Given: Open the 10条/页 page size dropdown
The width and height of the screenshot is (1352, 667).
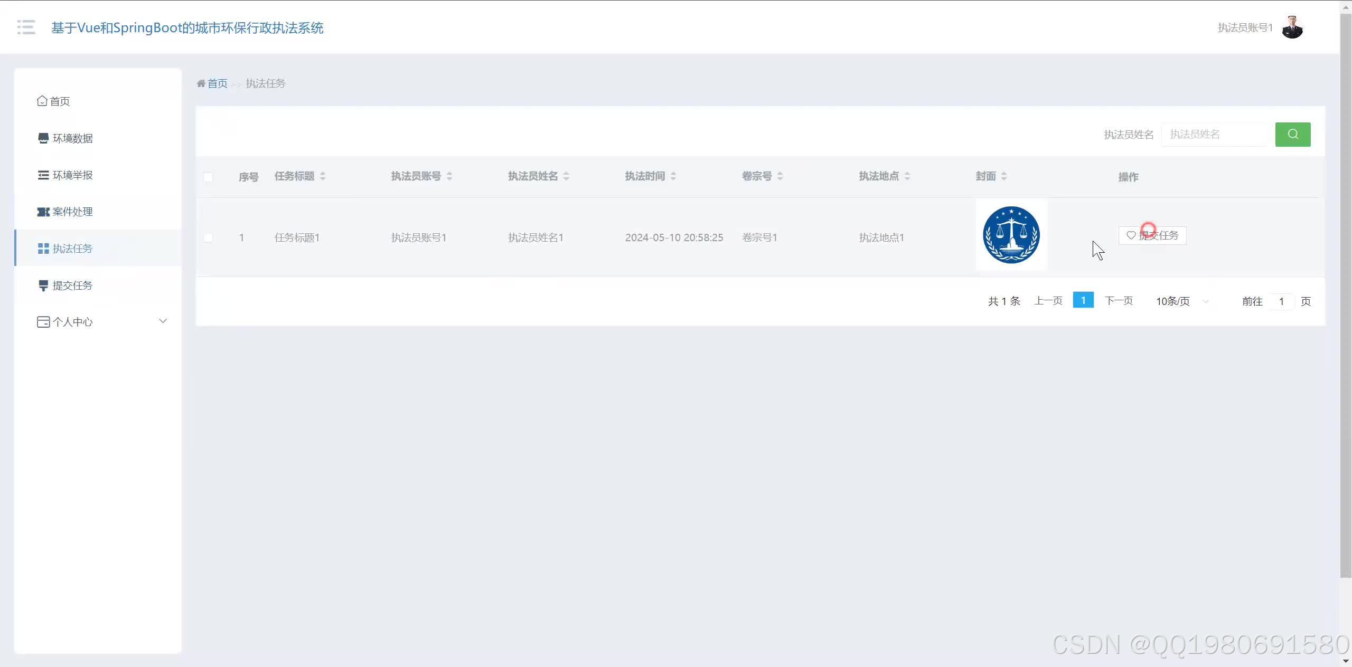Looking at the screenshot, I should (1181, 301).
